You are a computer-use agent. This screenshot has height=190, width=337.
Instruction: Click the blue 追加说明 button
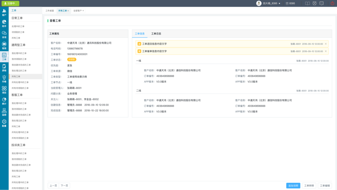pos(293,185)
